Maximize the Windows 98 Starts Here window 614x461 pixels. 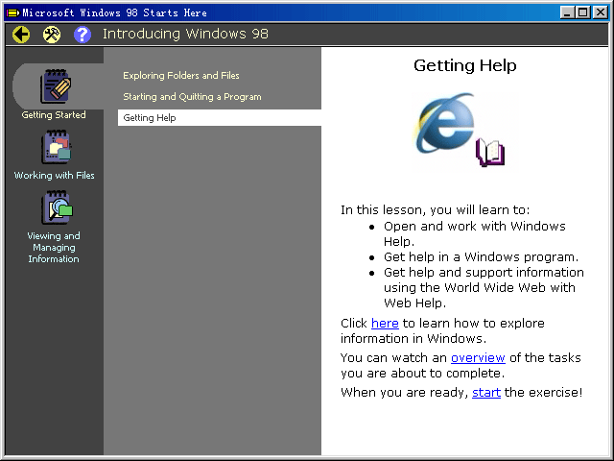[x=582, y=12]
